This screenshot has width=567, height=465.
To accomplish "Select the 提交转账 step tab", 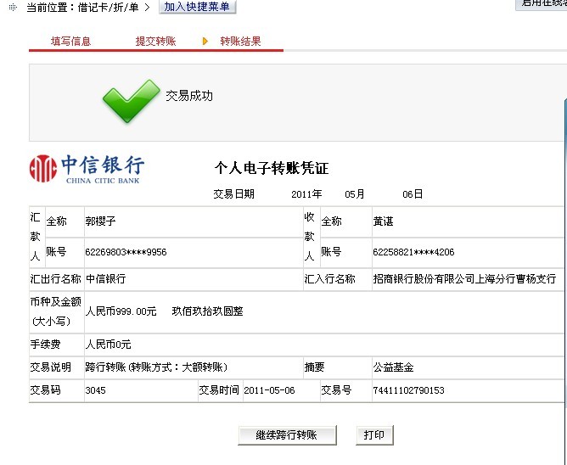I will 155,42.
